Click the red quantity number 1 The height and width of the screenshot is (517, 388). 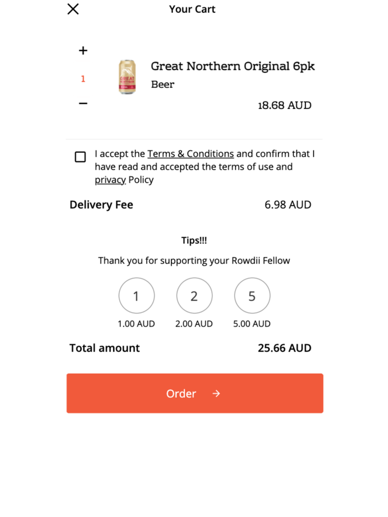click(x=82, y=79)
